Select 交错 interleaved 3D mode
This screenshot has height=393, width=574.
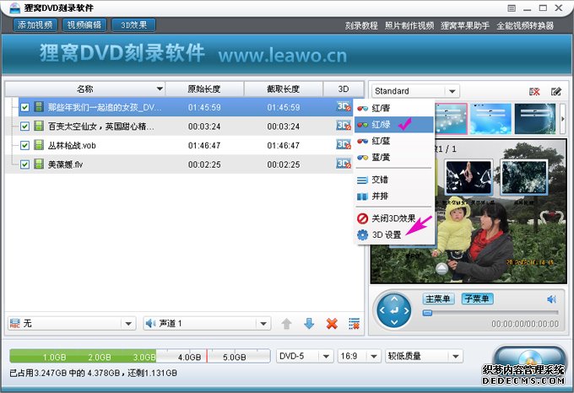[394, 180]
